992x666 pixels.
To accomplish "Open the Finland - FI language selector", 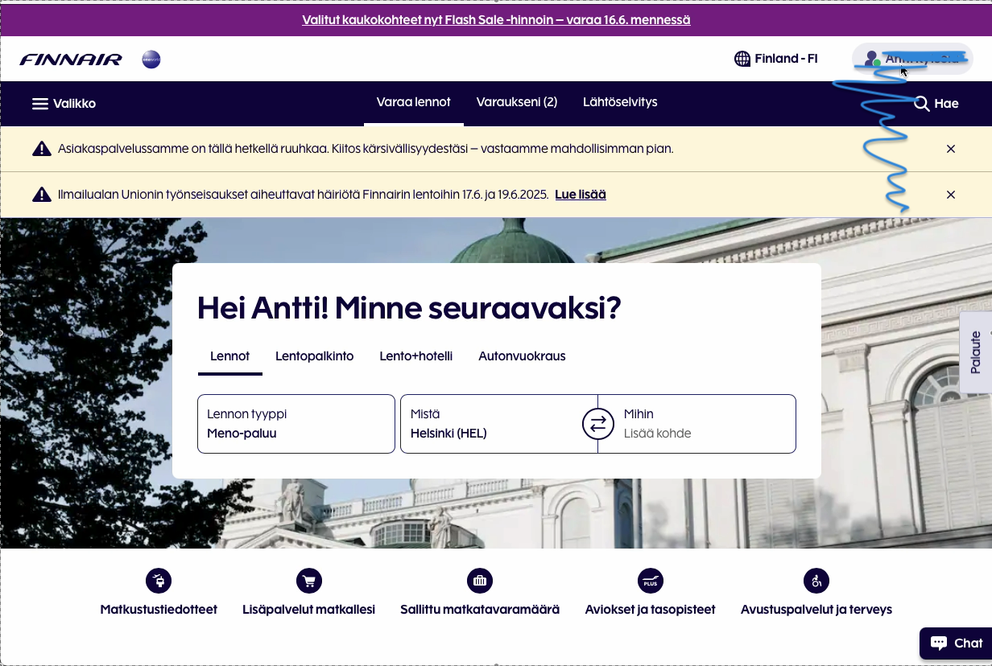I will coord(776,59).
